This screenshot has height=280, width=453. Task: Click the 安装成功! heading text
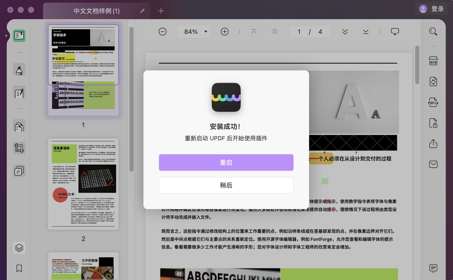pos(226,127)
